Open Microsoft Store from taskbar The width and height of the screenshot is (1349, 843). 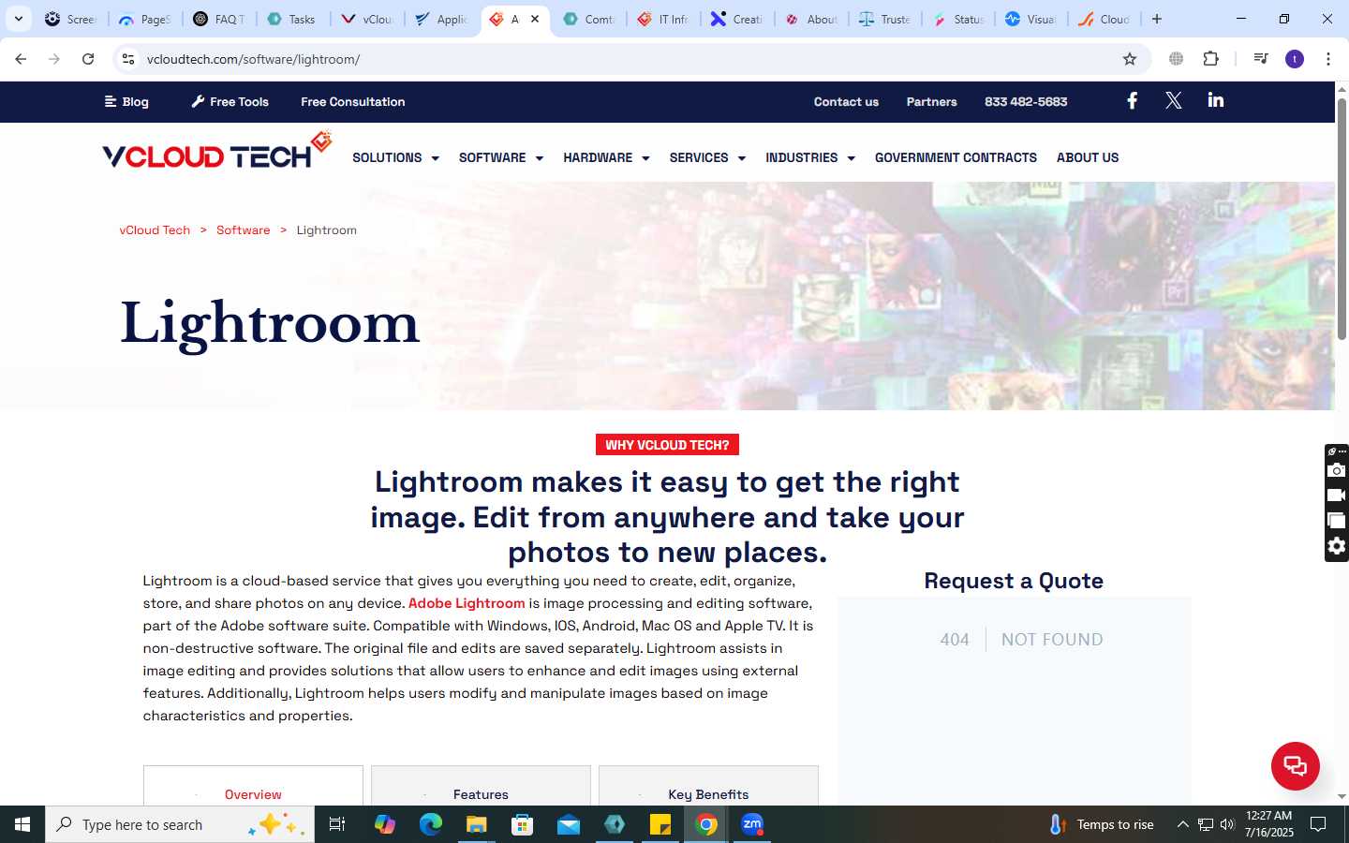522,824
